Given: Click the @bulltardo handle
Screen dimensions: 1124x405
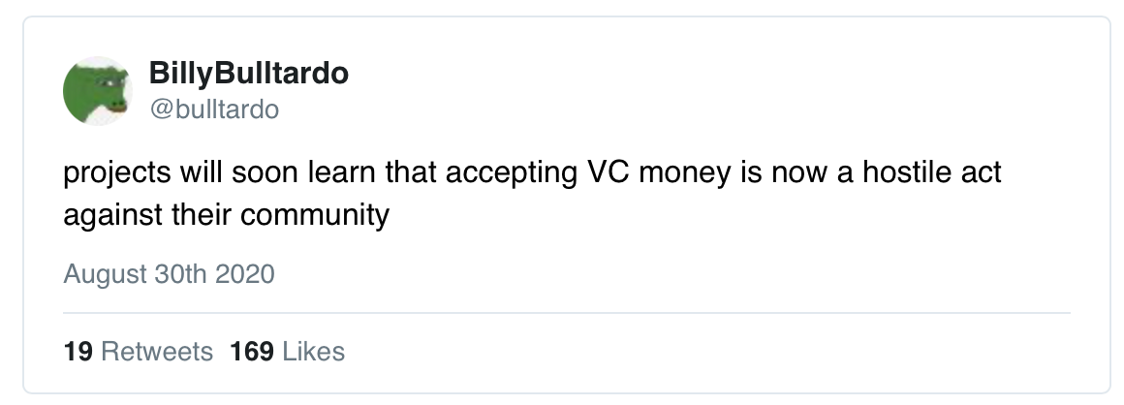Looking at the screenshot, I should click(x=214, y=109).
